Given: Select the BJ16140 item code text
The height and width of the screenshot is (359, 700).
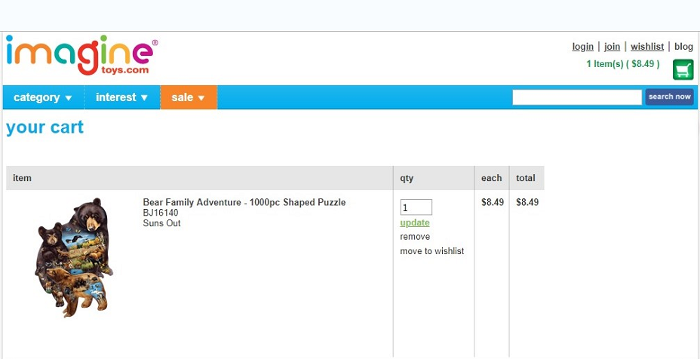Looking at the screenshot, I should tap(160, 213).
